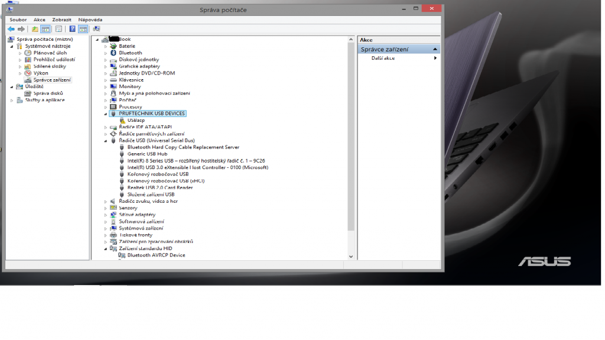Screen dimensions: 605x340
Task: Click the Forward arrow in the toolbar
Action: (x=21, y=29)
